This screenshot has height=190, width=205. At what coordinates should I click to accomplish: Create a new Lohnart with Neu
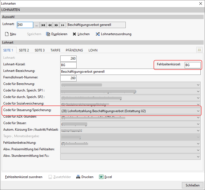11,34
